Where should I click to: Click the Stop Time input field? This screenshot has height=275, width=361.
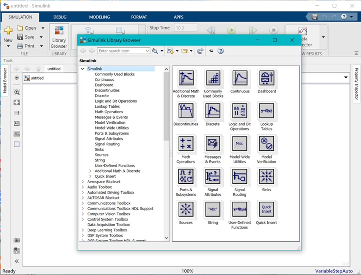[185, 28]
